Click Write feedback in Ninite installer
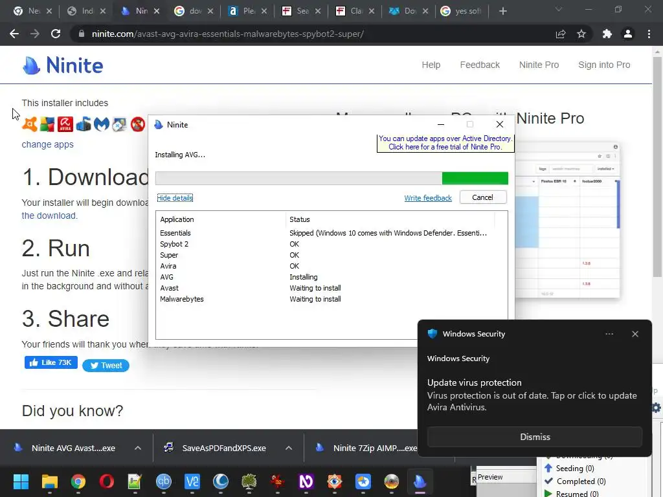Screen dimensions: 663x497 [x=428, y=198]
